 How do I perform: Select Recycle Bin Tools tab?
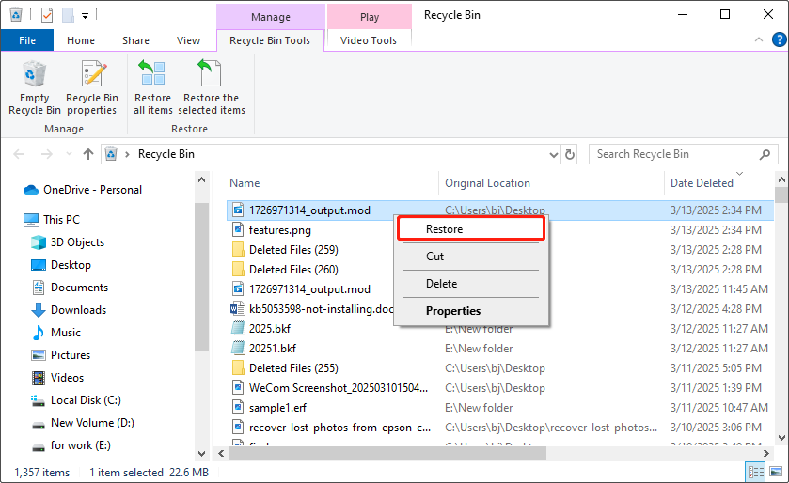[270, 40]
